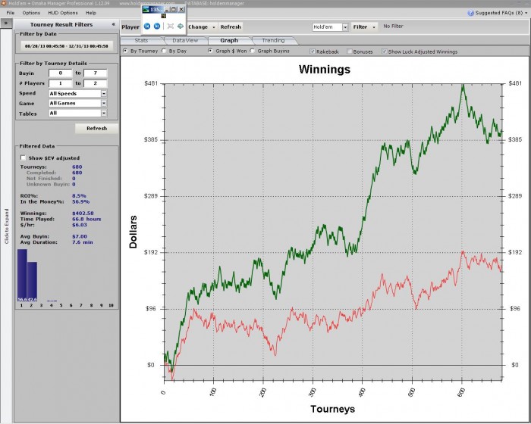Click the vertical Click to Expand label
The width and height of the screenshot is (531, 424).
[6, 226]
